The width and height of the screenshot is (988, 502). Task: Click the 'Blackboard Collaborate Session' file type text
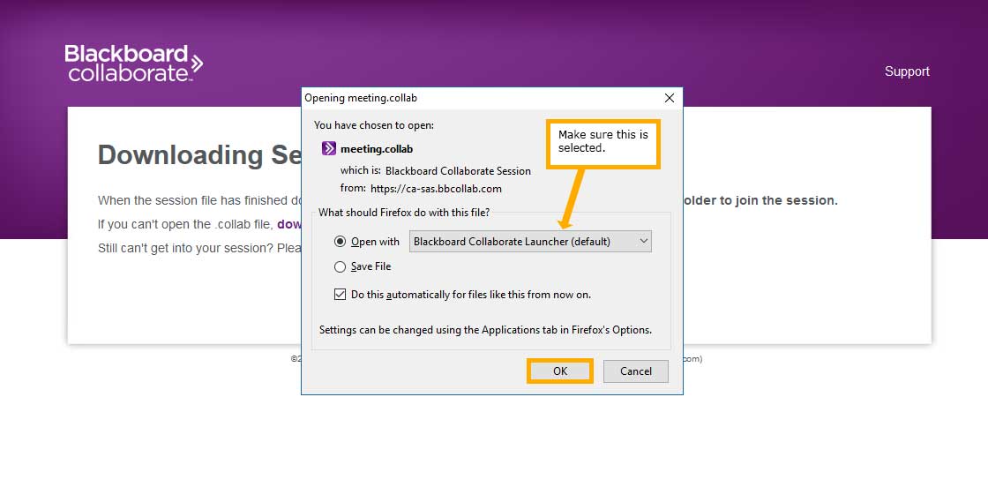[458, 170]
